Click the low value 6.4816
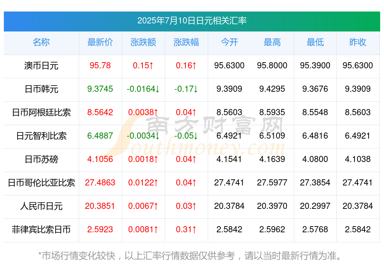The width and height of the screenshot is (384, 268). 315,136
